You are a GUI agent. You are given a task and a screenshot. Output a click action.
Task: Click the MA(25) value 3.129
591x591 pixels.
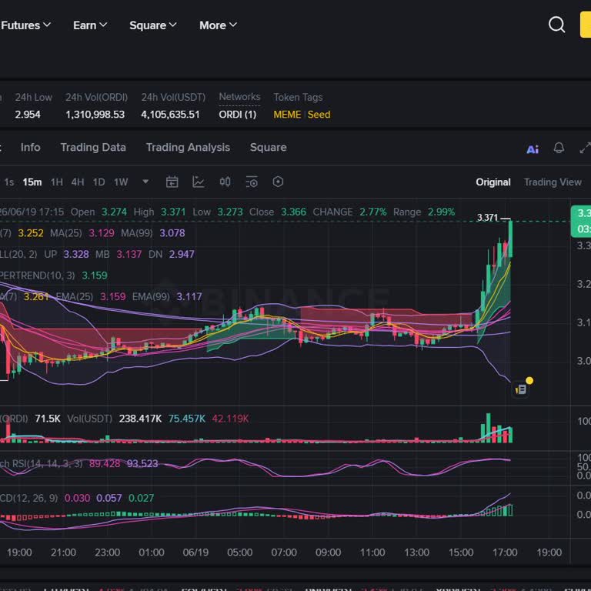pos(102,233)
